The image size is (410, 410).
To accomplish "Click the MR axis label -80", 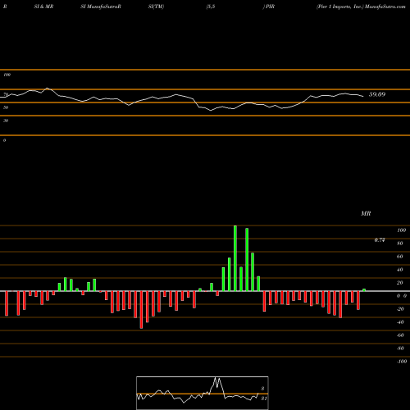I will (x=400, y=348).
